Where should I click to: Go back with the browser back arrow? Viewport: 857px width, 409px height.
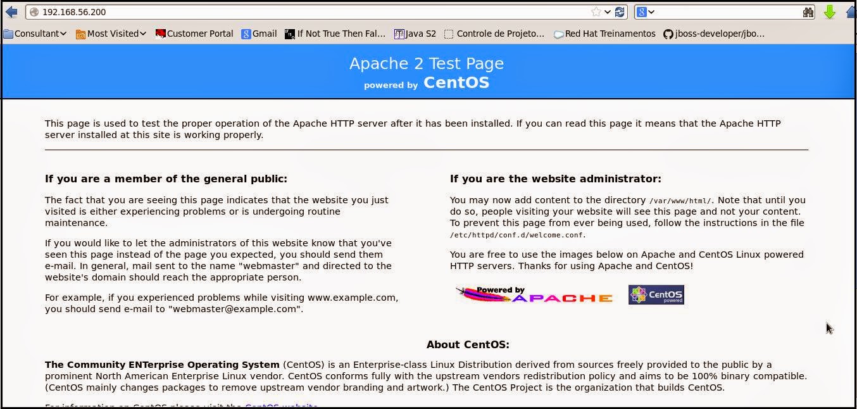tap(11, 12)
